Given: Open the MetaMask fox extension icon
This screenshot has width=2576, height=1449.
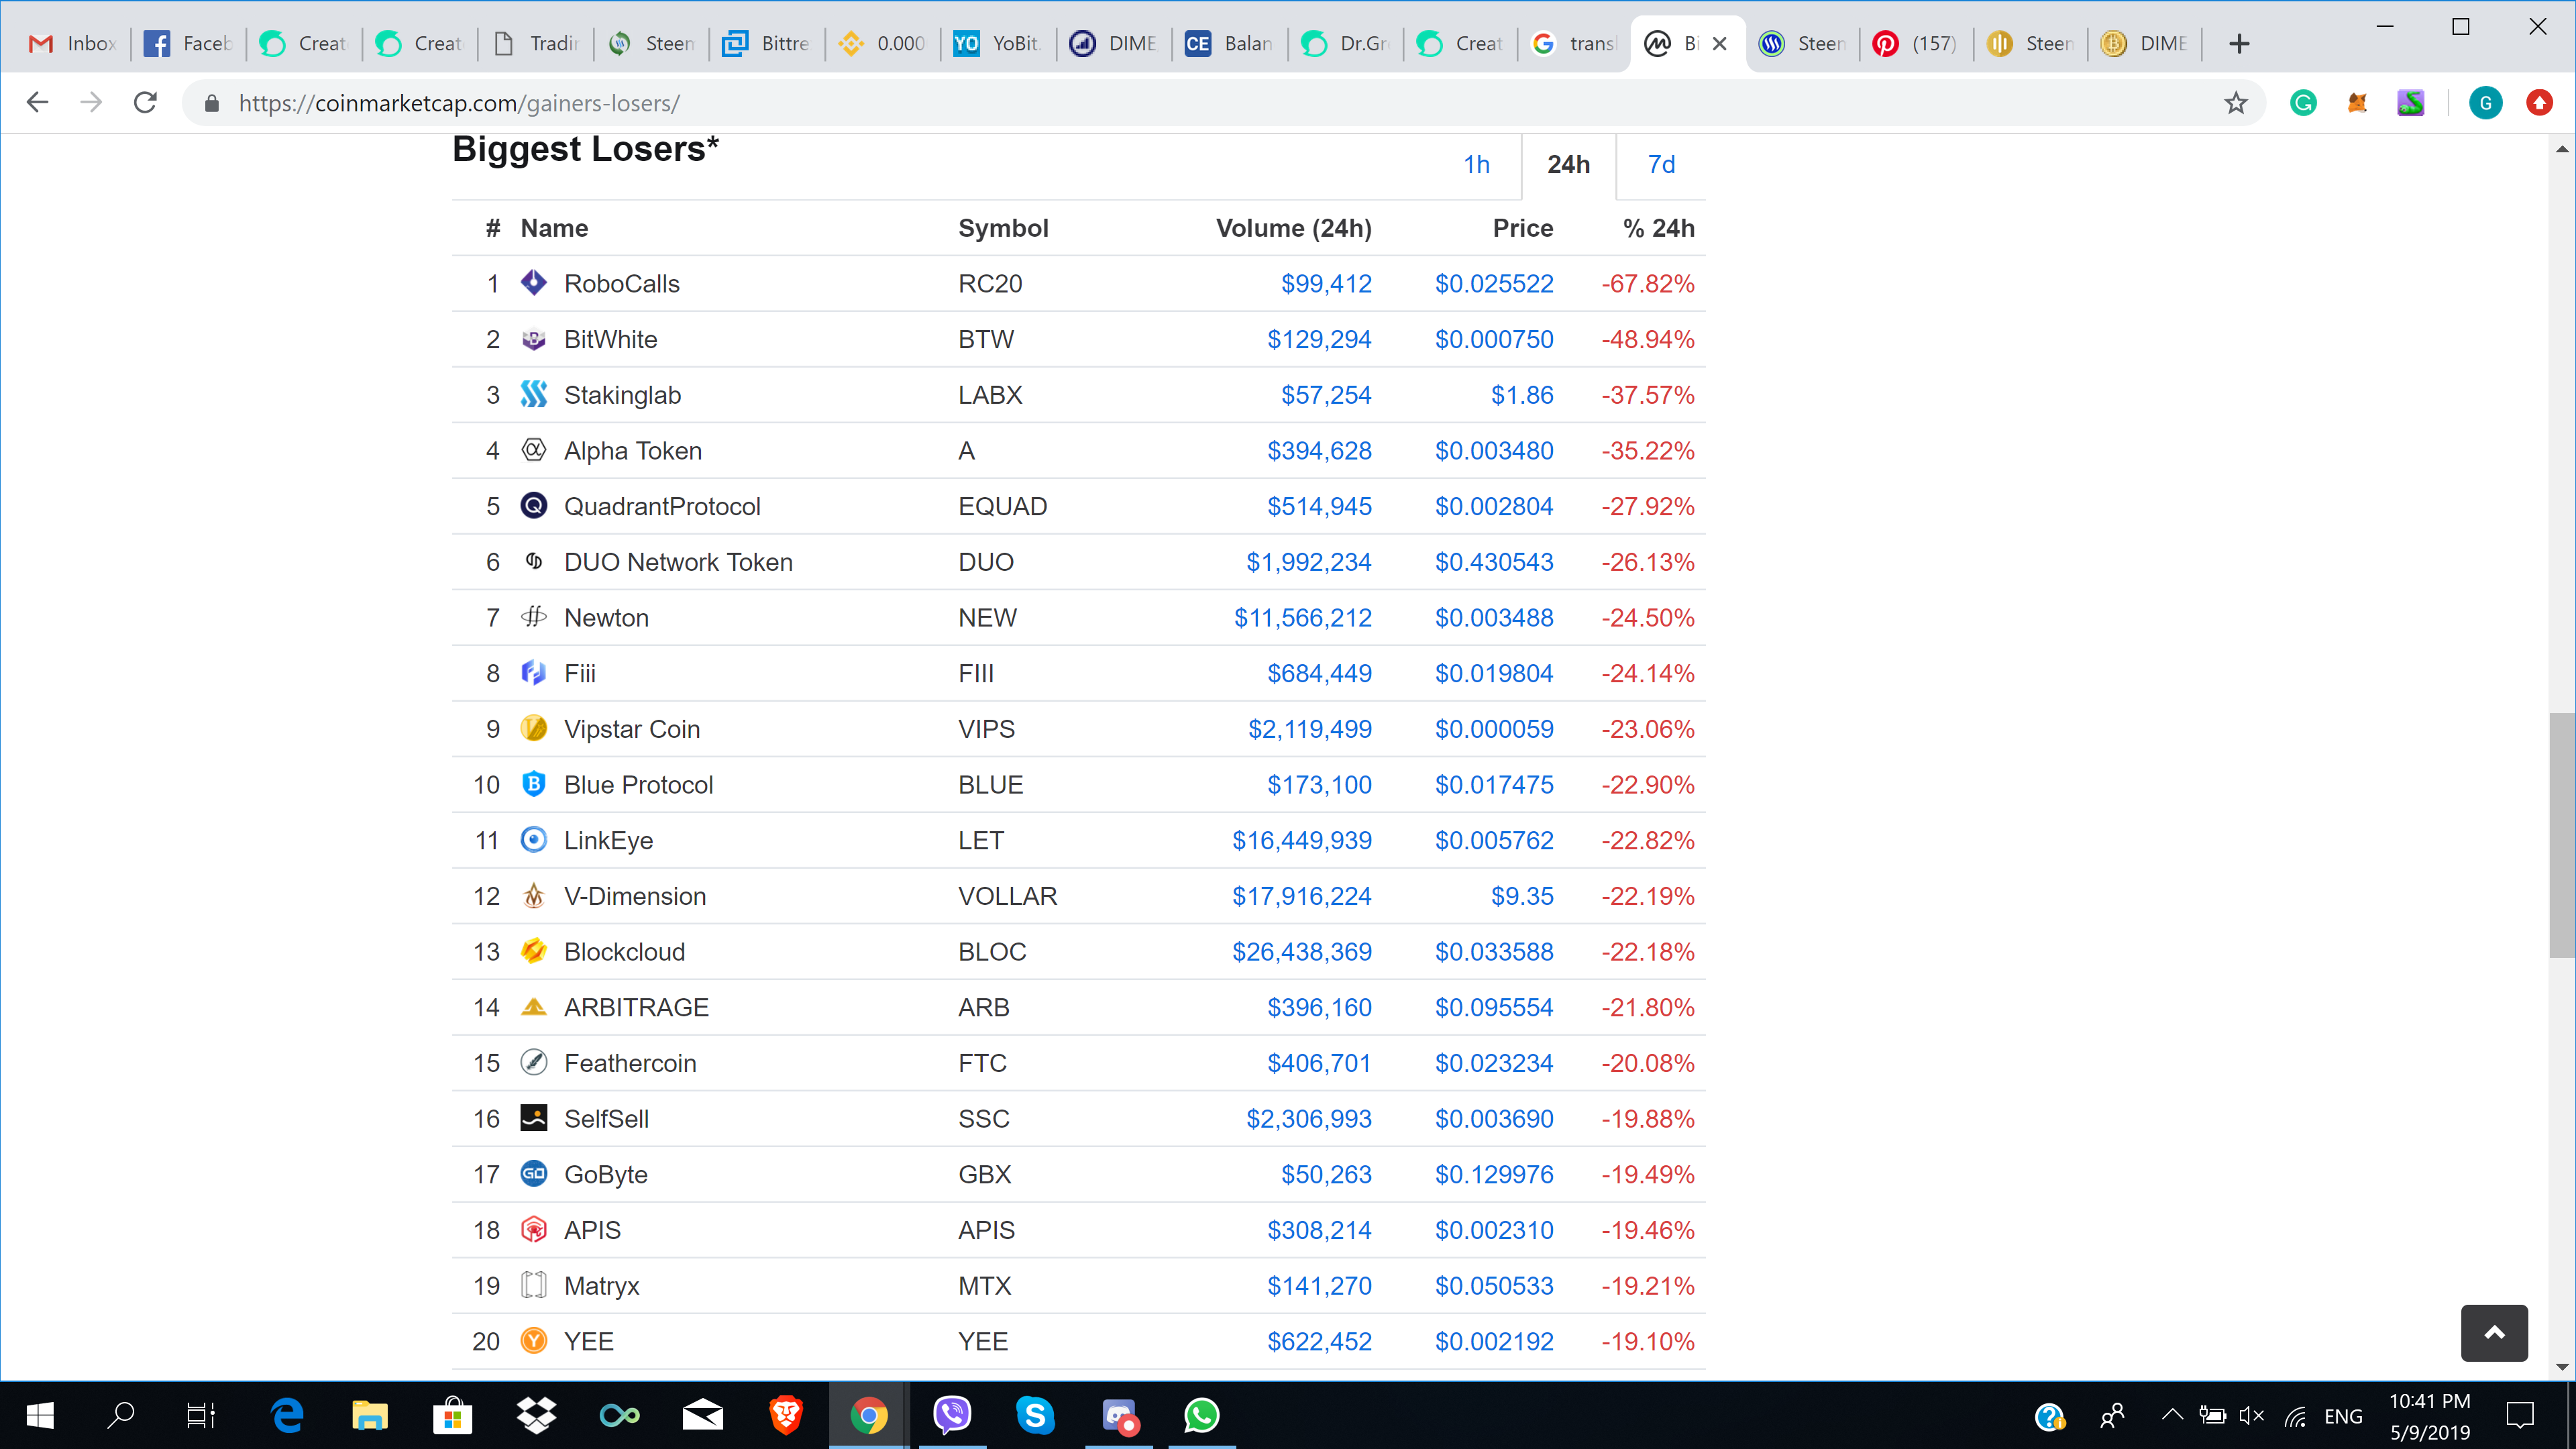Looking at the screenshot, I should click(2357, 103).
